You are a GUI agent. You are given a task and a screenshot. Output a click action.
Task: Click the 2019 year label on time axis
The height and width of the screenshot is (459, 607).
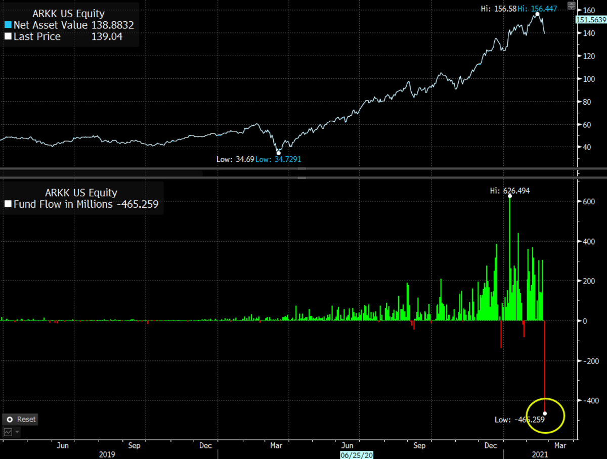coord(107,454)
